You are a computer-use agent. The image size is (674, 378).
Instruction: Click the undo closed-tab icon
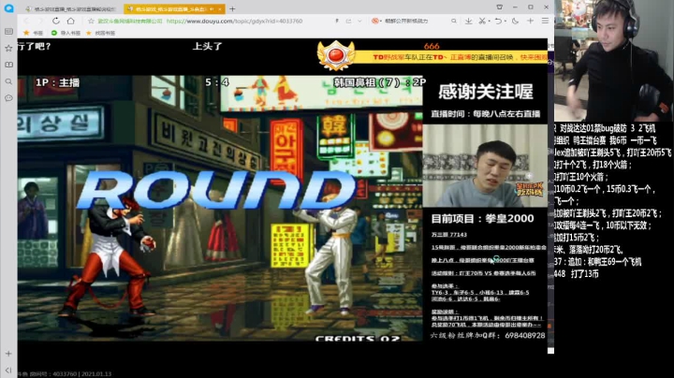(x=498, y=21)
